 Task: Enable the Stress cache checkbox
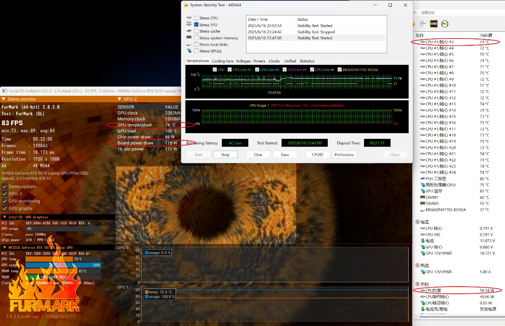pos(196,31)
